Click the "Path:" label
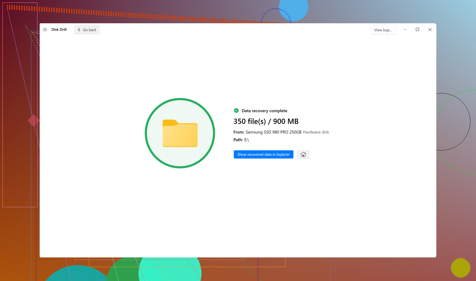The width and height of the screenshot is (476, 281). (238, 140)
